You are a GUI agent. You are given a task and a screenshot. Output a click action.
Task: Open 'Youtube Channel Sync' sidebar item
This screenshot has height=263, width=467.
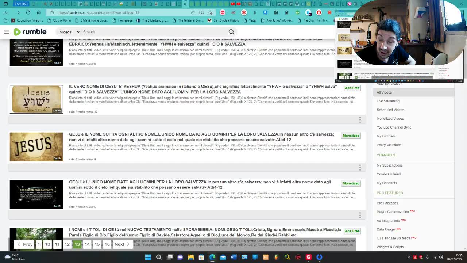point(394,127)
